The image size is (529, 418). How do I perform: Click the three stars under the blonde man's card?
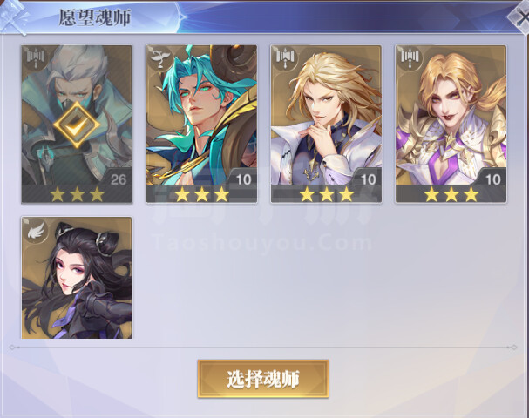[327, 194]
